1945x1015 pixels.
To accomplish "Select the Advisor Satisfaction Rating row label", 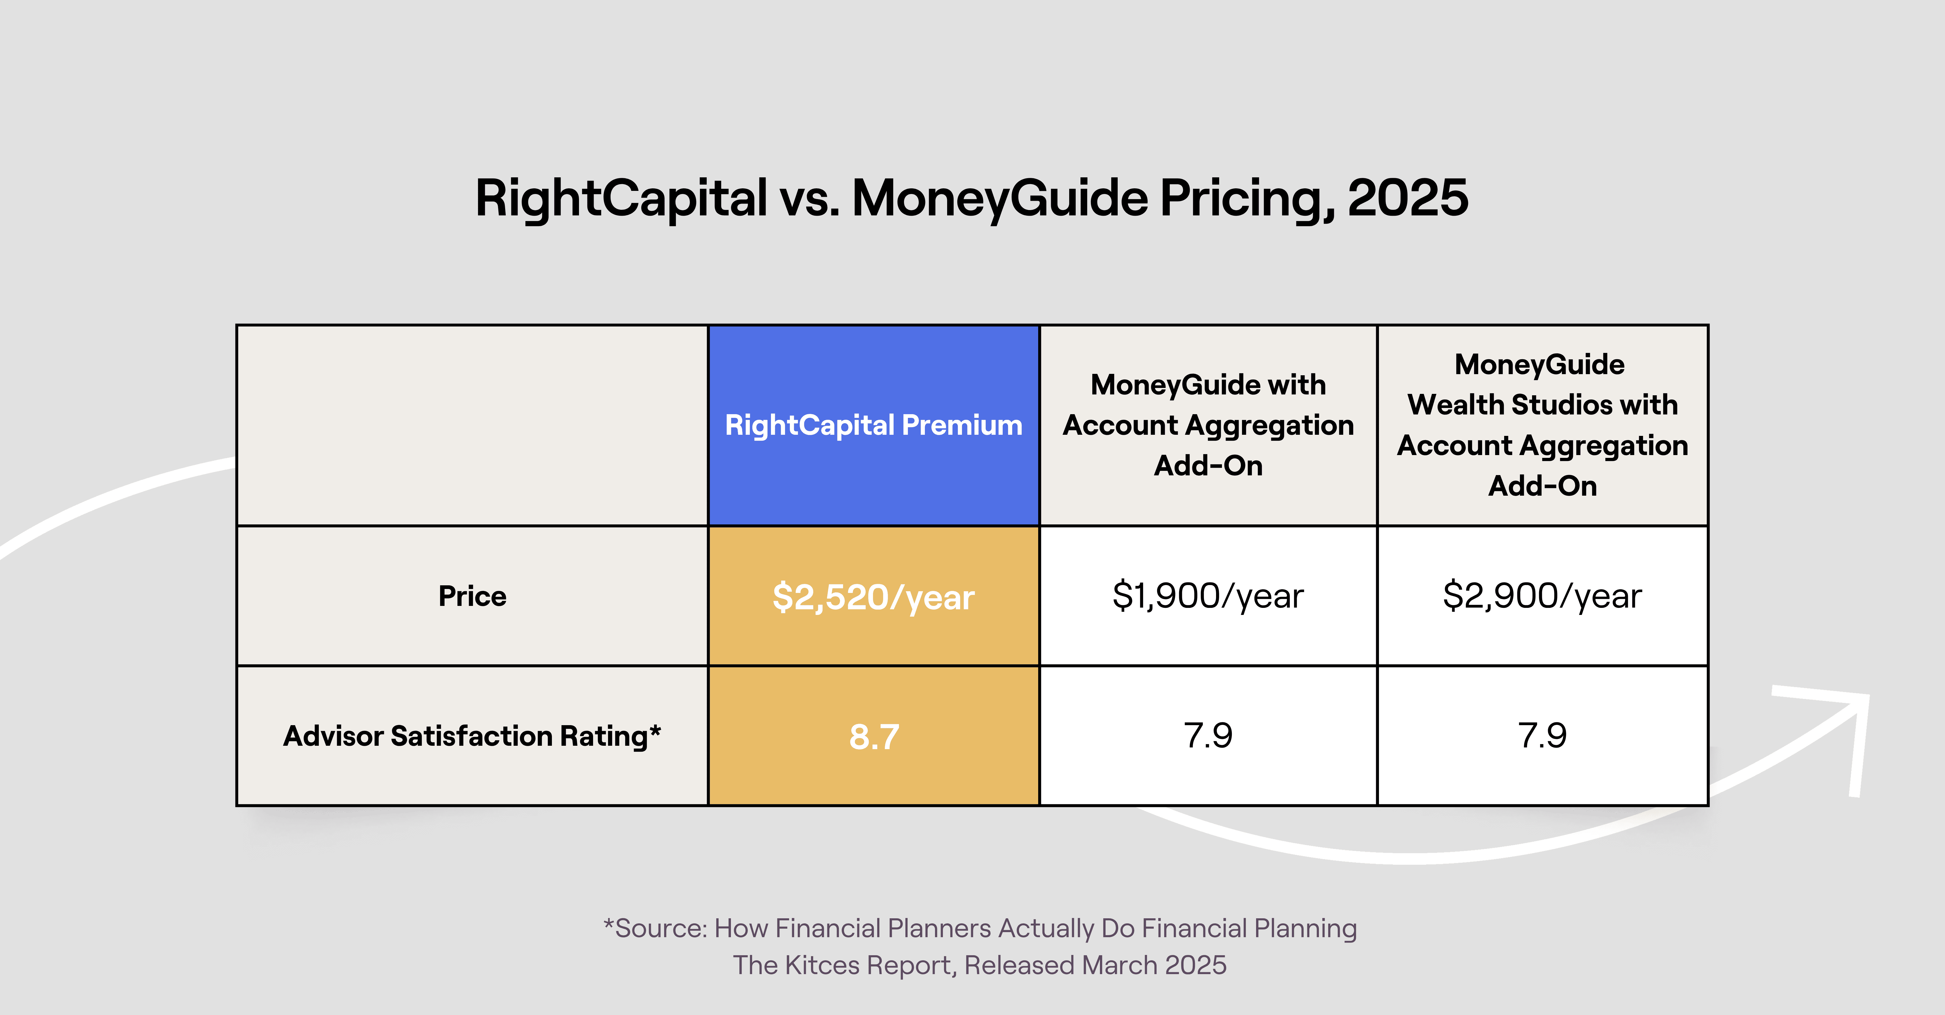I will 473,736.
